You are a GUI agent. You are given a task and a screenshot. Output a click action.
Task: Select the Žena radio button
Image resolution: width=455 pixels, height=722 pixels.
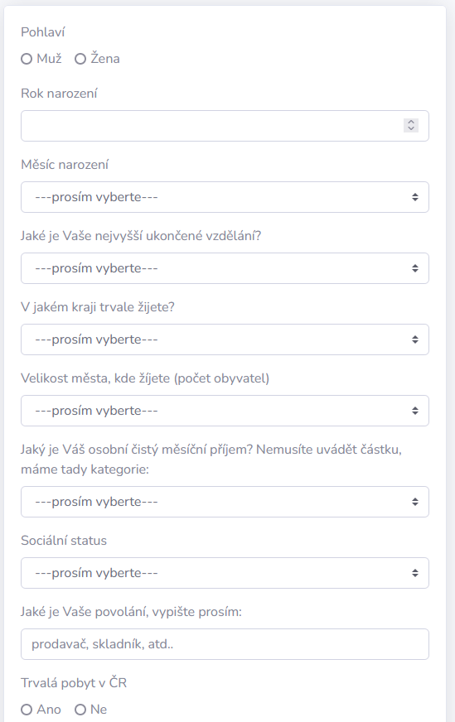click(80, 59)
